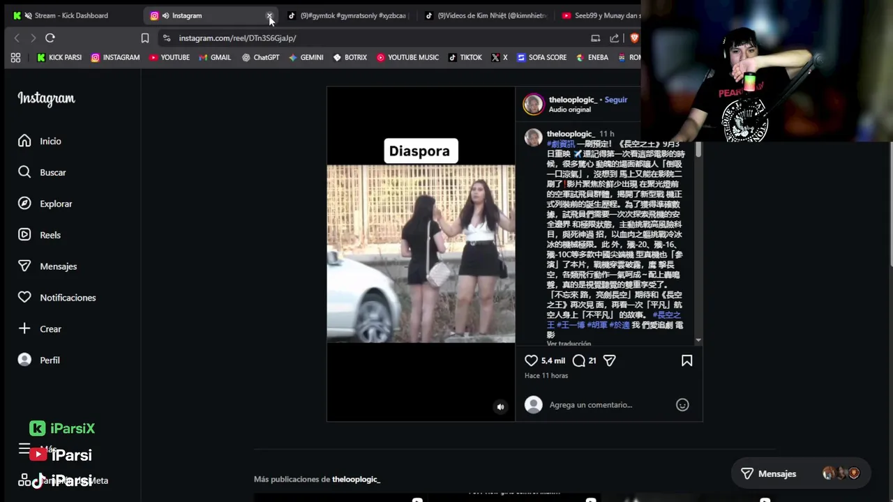Screen dimensions: 893x502
Task: Open the KICK PARSI bookmark
Action: tap(59, 57)
